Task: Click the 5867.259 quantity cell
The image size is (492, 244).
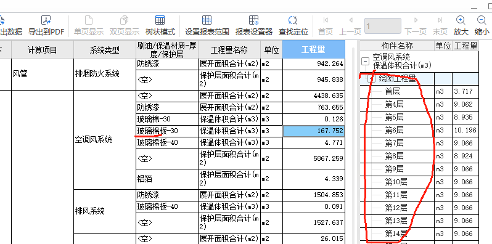Action: [314, 158]
